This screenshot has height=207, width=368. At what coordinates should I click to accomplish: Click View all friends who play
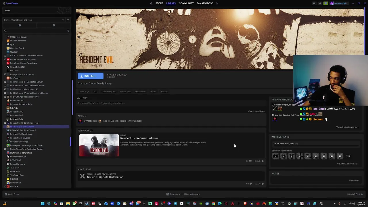click(x=347, y=127)
